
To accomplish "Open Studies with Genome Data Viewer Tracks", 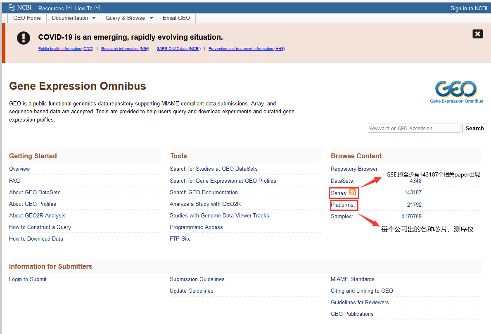I will (220, 215).
